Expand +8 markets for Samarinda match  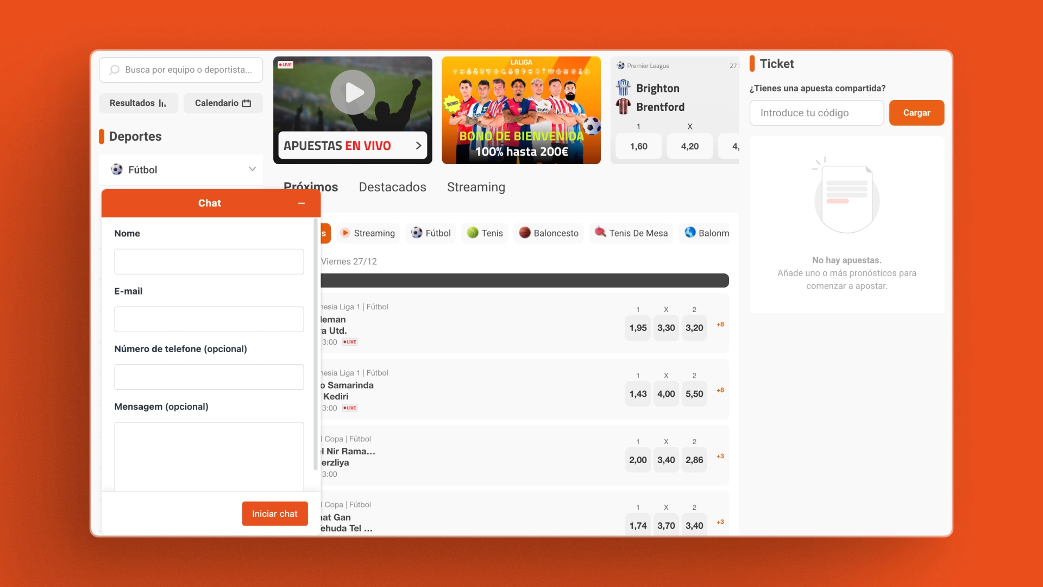point(720,390)
